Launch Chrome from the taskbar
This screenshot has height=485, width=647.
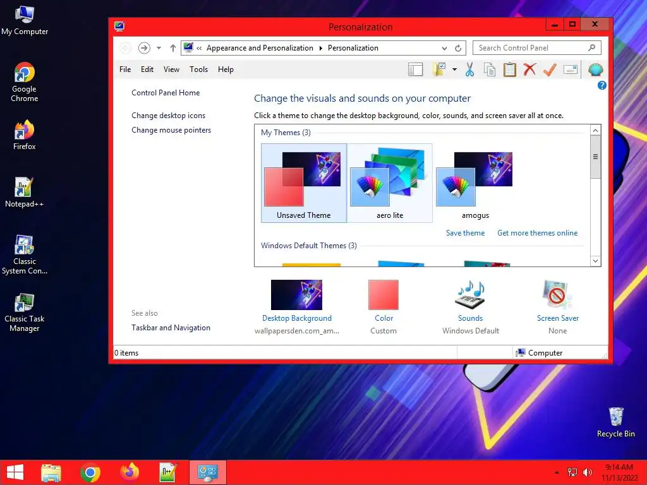(90, 472)
